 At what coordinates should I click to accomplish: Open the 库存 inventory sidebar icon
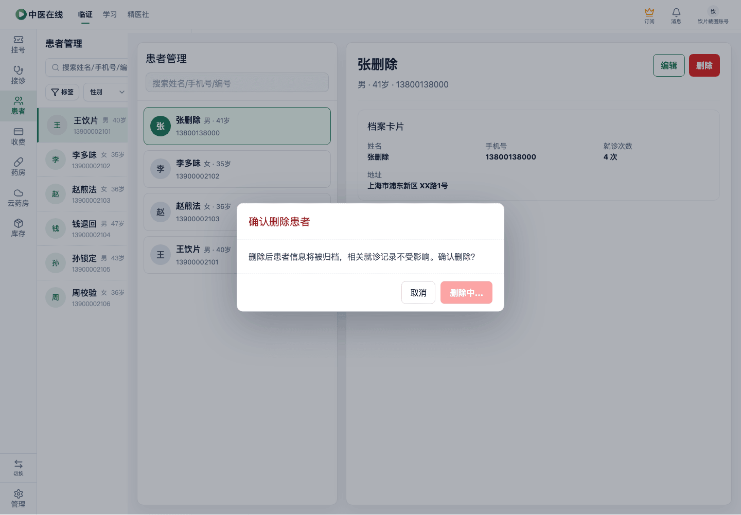pyautogui.click(x=18, y=228)
